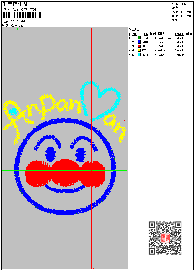Select the 'Dark Green' description text
Screen dimensions: 194x270
165,38
